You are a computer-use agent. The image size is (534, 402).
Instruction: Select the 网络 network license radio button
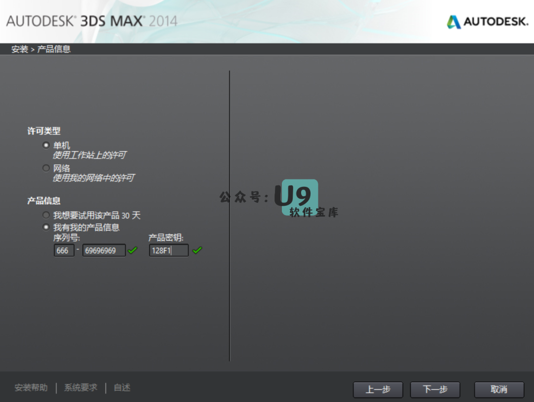46,168
